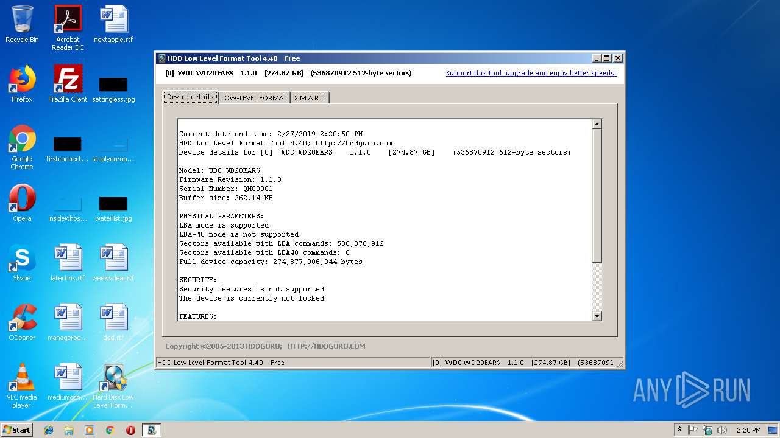Launch VLC media player shortcut
The height and width of the screenshot is (438, 780).
(x=22, y=386)
